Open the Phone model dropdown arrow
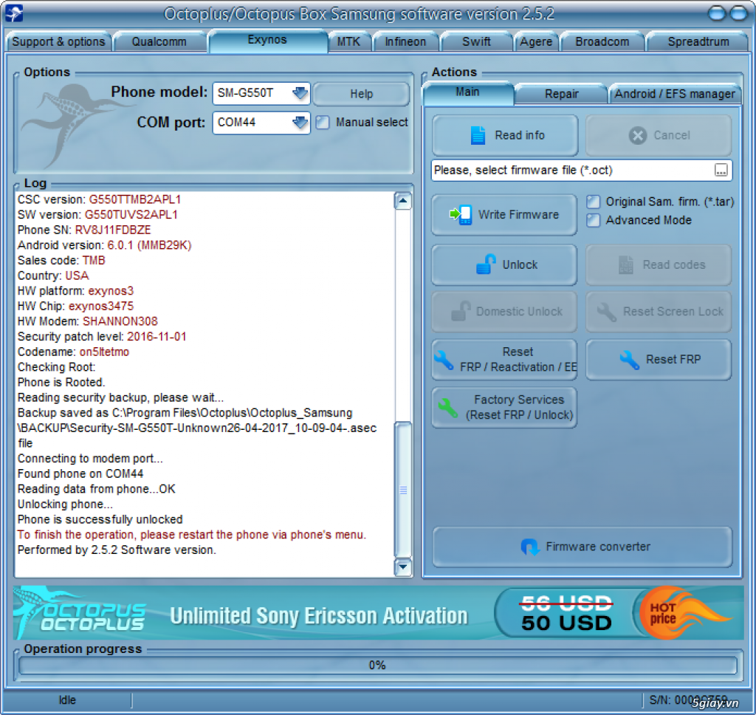 coord(300,92)
